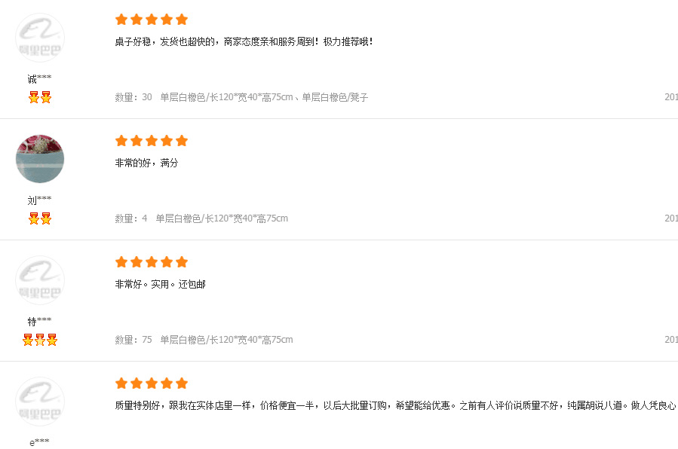Viewport: 678px width, 449px height.
Task: Click the five-star rating on the first review
Action: (152, 20)
